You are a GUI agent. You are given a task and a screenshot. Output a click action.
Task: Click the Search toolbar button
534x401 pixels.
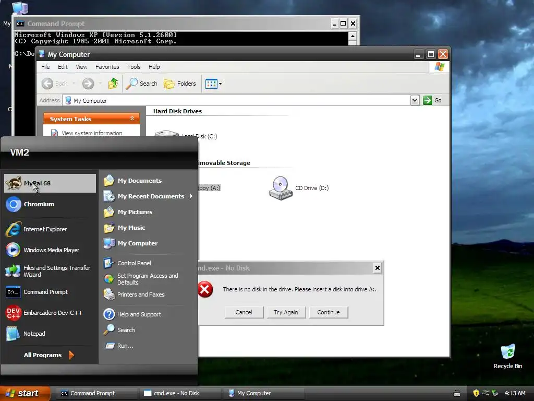(x=142, y=84)
